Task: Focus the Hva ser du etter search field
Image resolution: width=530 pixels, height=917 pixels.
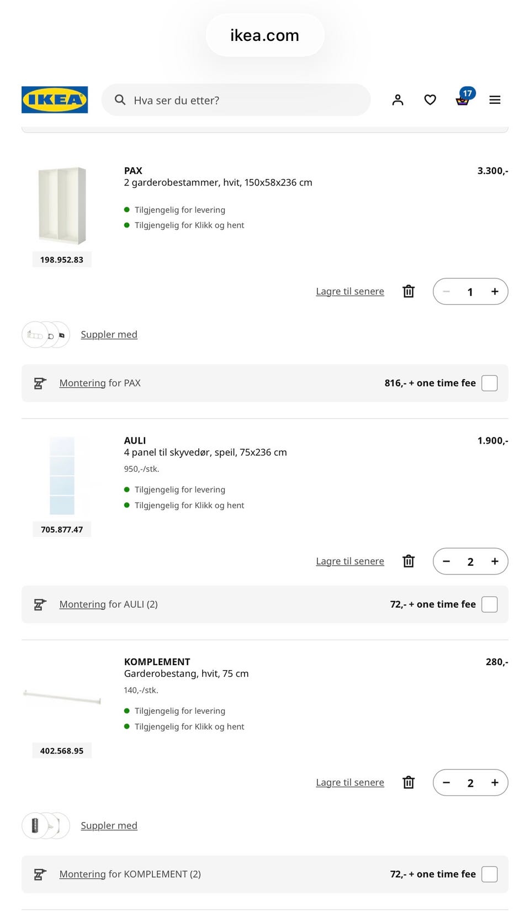Action: (x=236, y=100)
